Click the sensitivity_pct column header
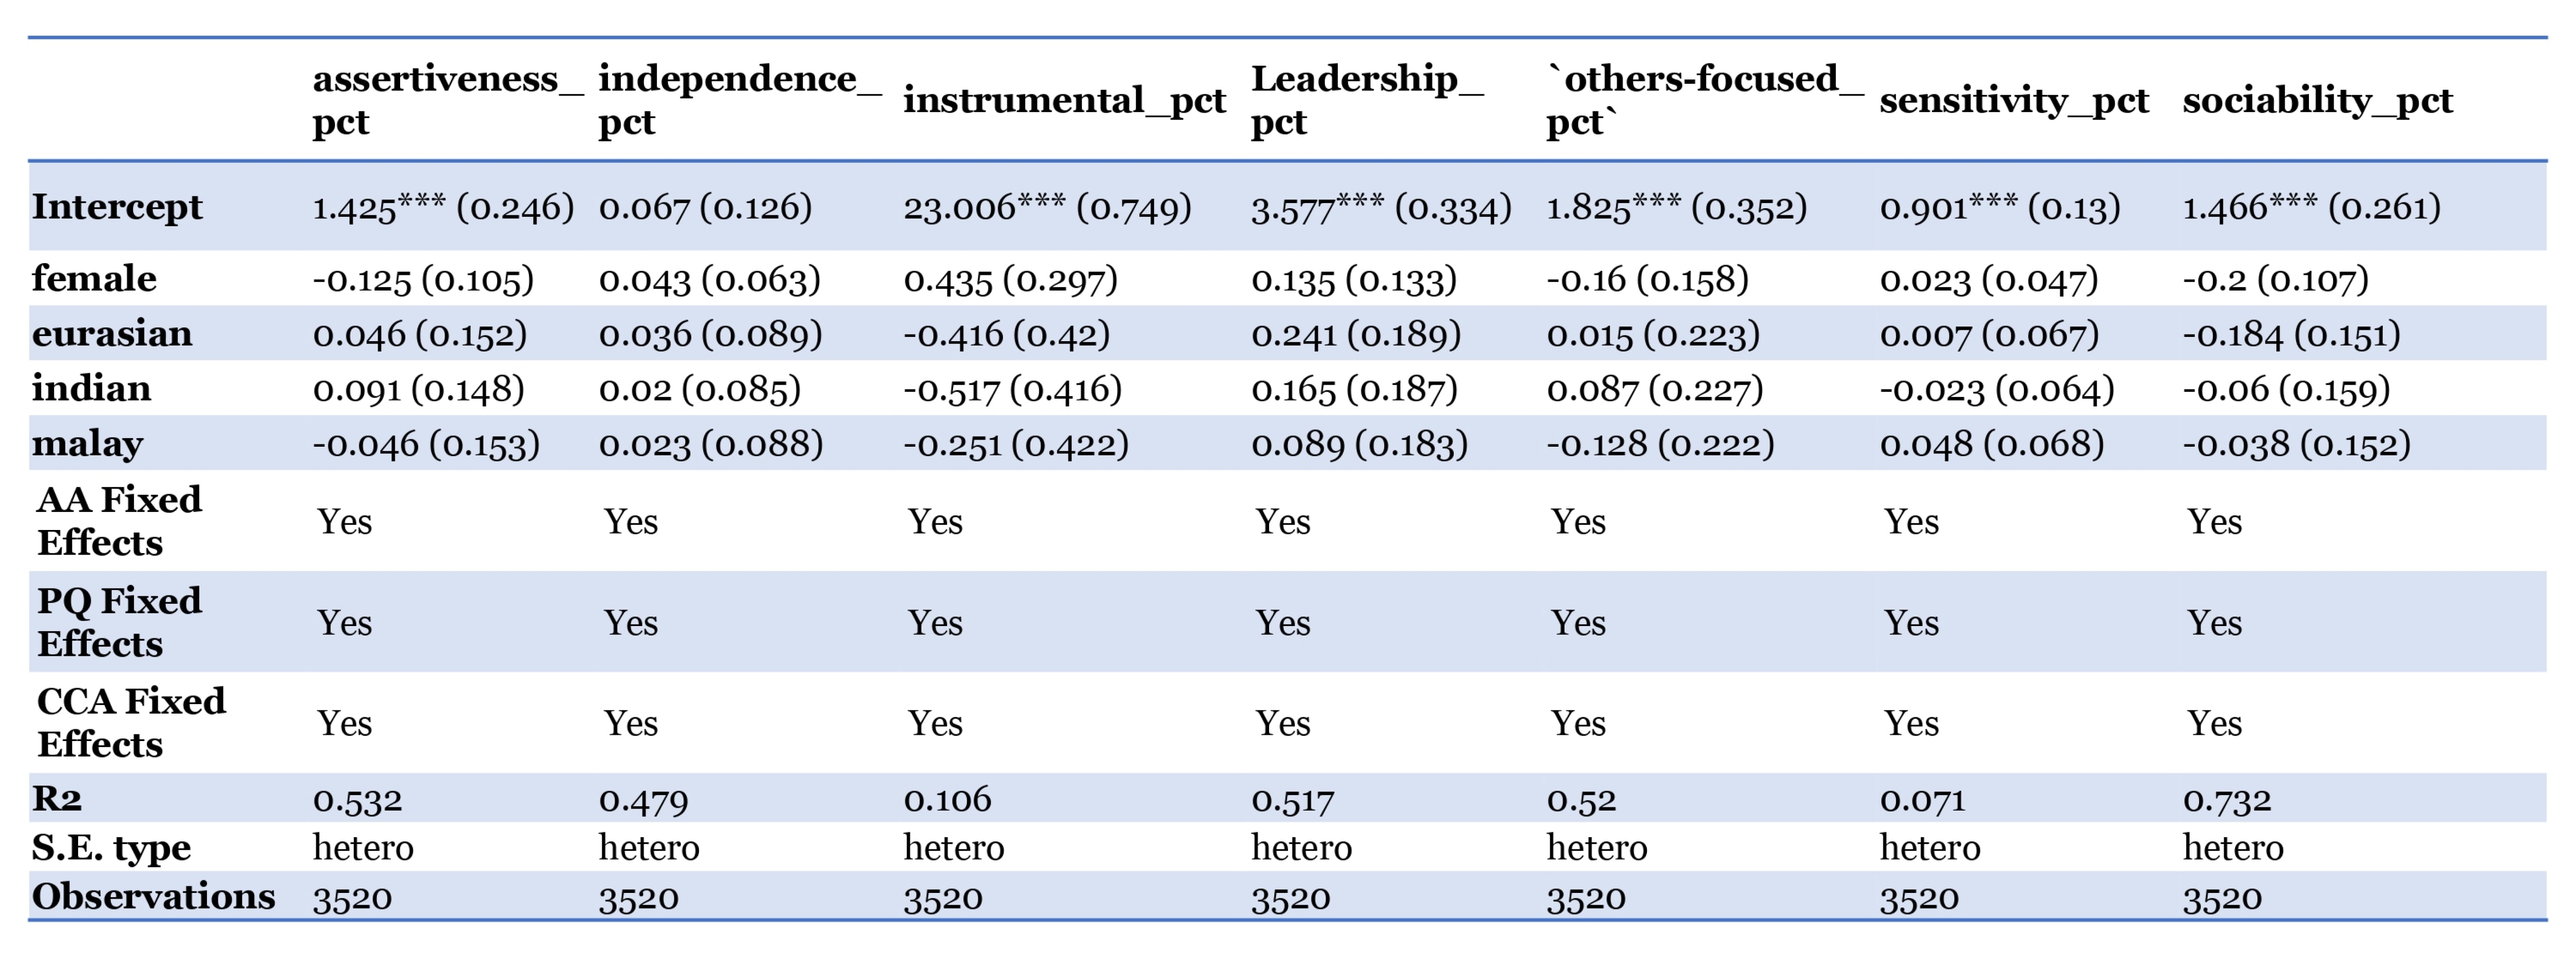 coord(2014,100)
